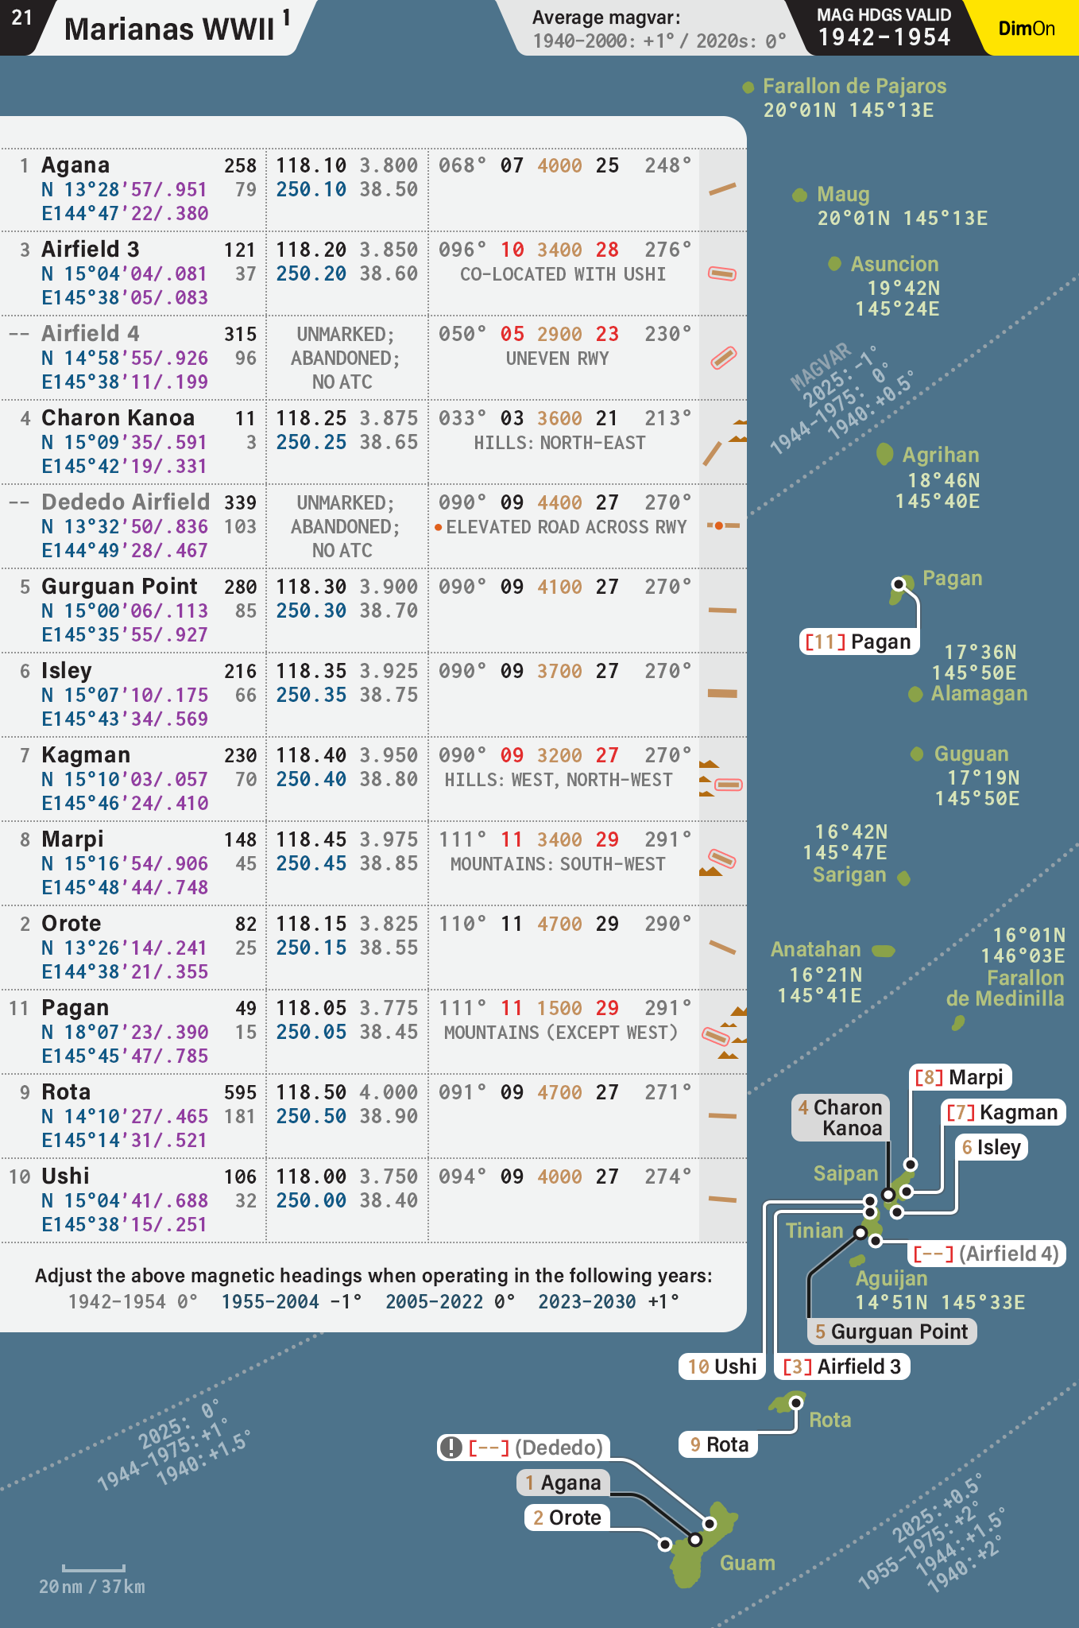Screen dimensions: 1079x1628
Task: Click the Alamagan island dot
Action: (x=915, y=695)
